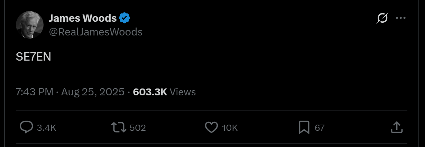Click the word Views beside 603.3K
Screen dimensions: 425x147
coord(183,92)
